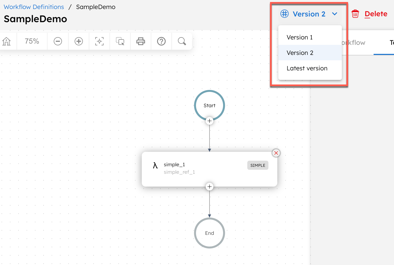Image resolution: width=394 pixels, height=265 pixels.
Task: Choose Latest version in the version menu
Action: [x=307, y=68]
